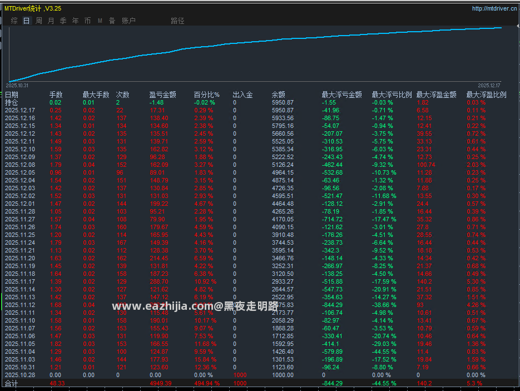This screenshot has width=520, height=391.
Task: Open the http://mtdriver.cn link
Action: 494,8
